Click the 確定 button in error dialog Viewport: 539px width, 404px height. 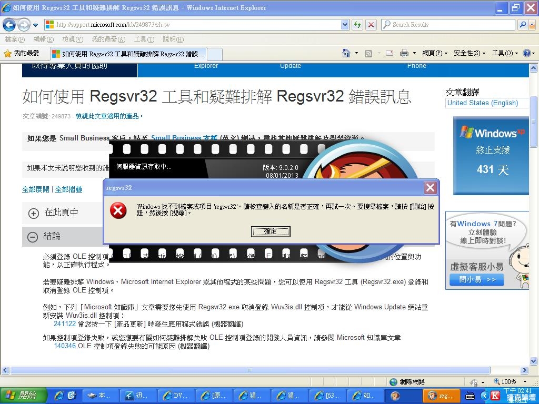coord(271,231)
